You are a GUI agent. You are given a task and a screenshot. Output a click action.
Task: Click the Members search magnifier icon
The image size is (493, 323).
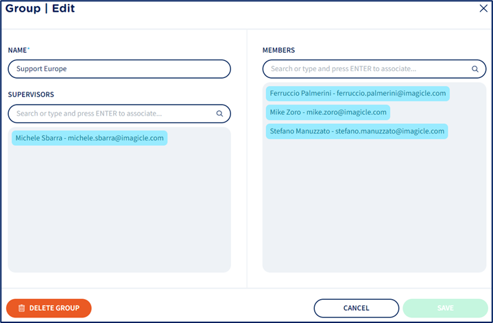point(474,69)
